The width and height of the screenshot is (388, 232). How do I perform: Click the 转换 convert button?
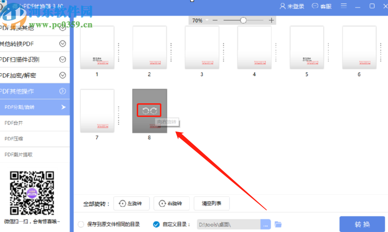coord(362,224)
